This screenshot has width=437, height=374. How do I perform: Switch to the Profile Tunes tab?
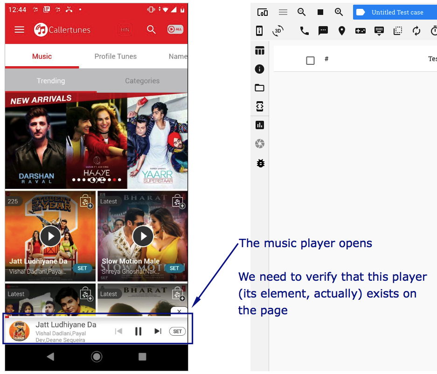(115, 56)
